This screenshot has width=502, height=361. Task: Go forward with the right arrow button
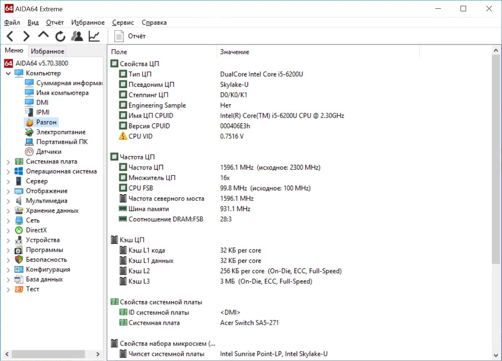pos(26,36)
